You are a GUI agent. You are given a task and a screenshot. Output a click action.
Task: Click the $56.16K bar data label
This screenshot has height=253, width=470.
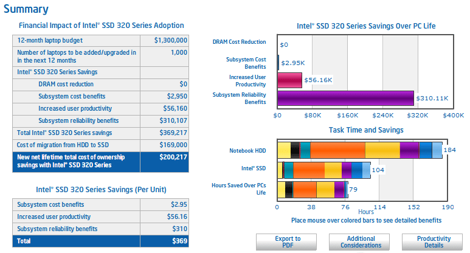tap(318, 80)
